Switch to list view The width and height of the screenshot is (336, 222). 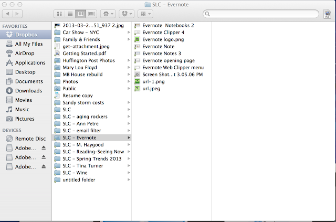tap(70, 14)
